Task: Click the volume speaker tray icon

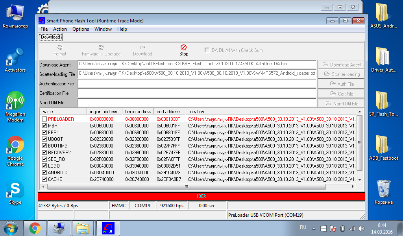Action: coord(361,228)
